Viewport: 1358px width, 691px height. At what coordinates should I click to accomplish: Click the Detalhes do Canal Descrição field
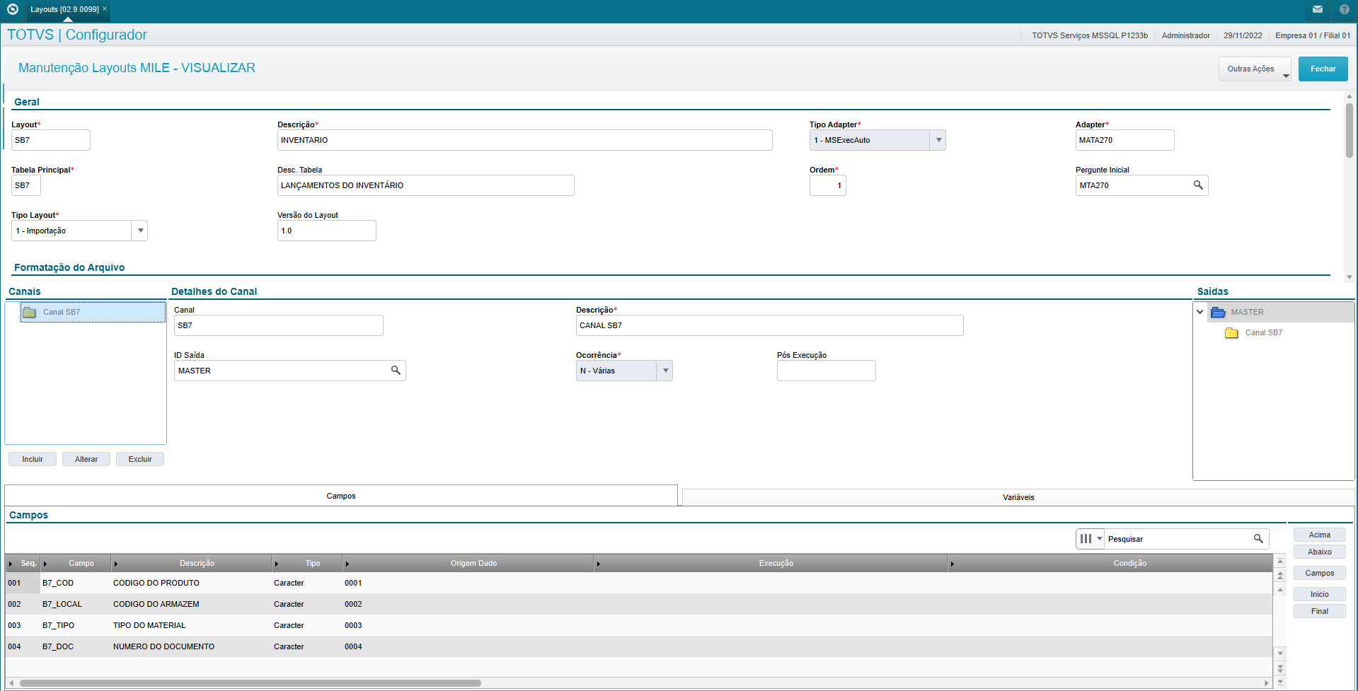[x=769, y=325]
